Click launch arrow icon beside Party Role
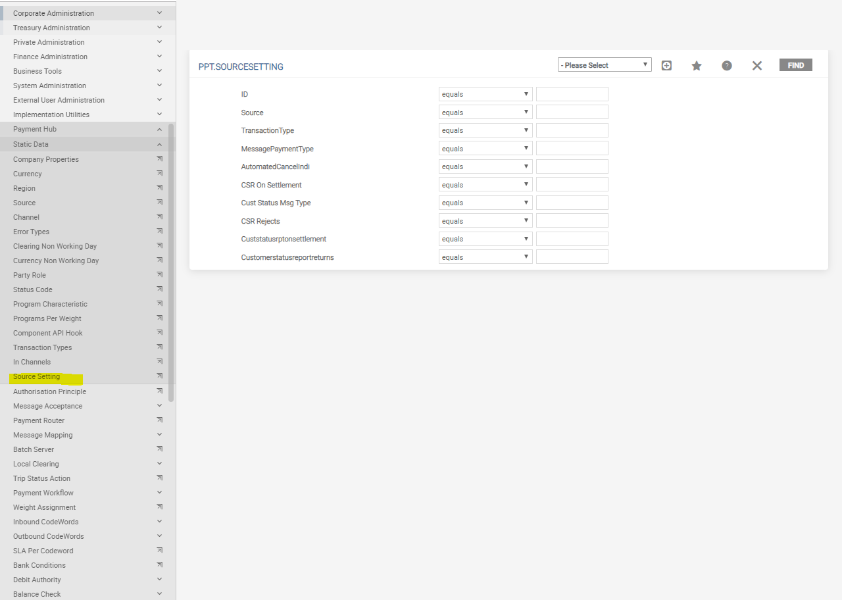This screenshot has height=600, width=842. (159, 275)
